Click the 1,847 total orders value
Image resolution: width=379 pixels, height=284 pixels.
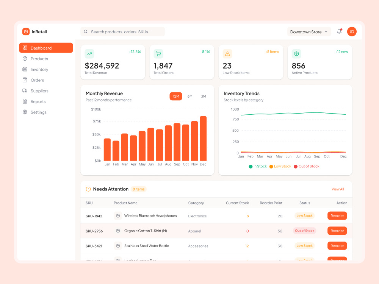coord(163,66)
